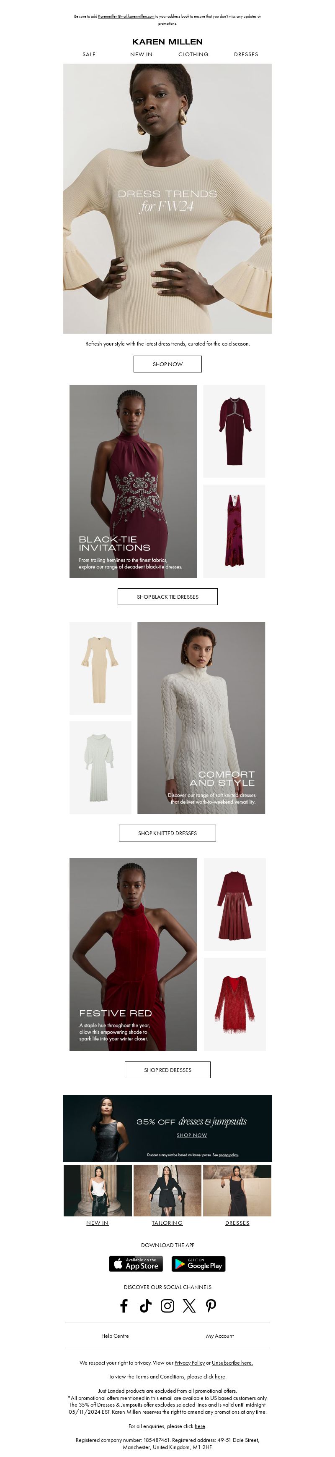Click SHOP BLACK TIE DRESSES button
This screenshot has height=1457, width=335.
167,596
